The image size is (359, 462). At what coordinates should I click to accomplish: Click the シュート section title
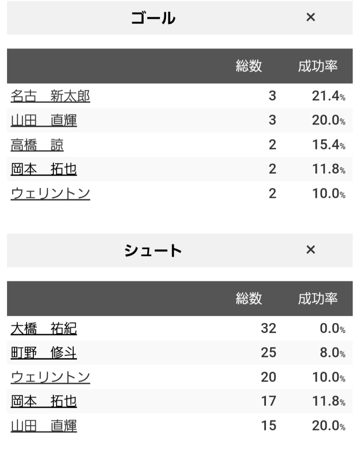pyautogui.click(x=153, y=251)
